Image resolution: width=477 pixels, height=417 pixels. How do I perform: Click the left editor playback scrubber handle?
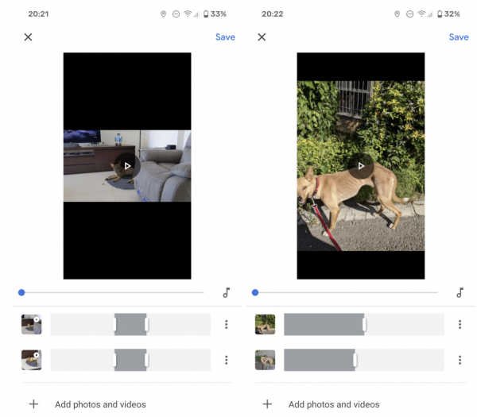coord(21,292)
